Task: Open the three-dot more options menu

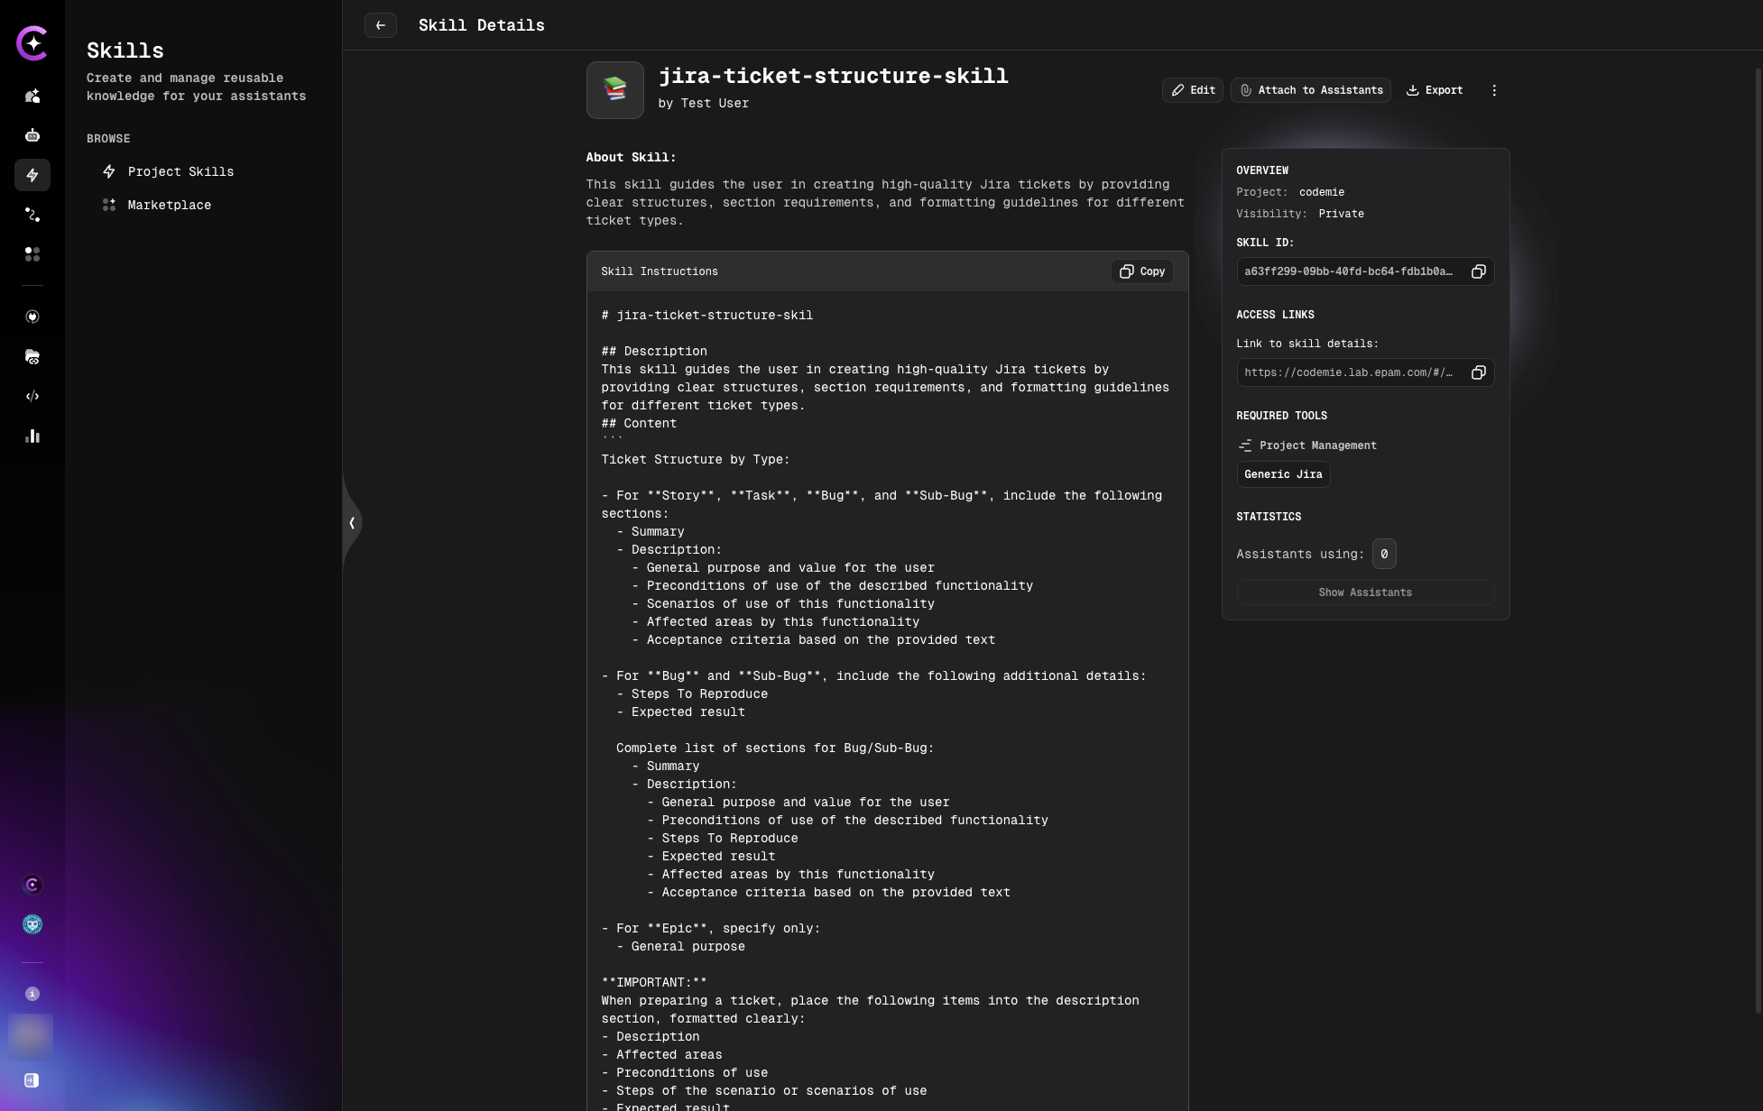Action: pyautogui.click(x=1495, y=90)
